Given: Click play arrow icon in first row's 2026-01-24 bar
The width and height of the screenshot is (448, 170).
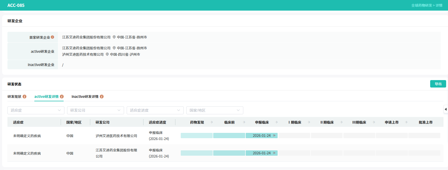Looking at the screenshot, I should click(x=274, y=136).
